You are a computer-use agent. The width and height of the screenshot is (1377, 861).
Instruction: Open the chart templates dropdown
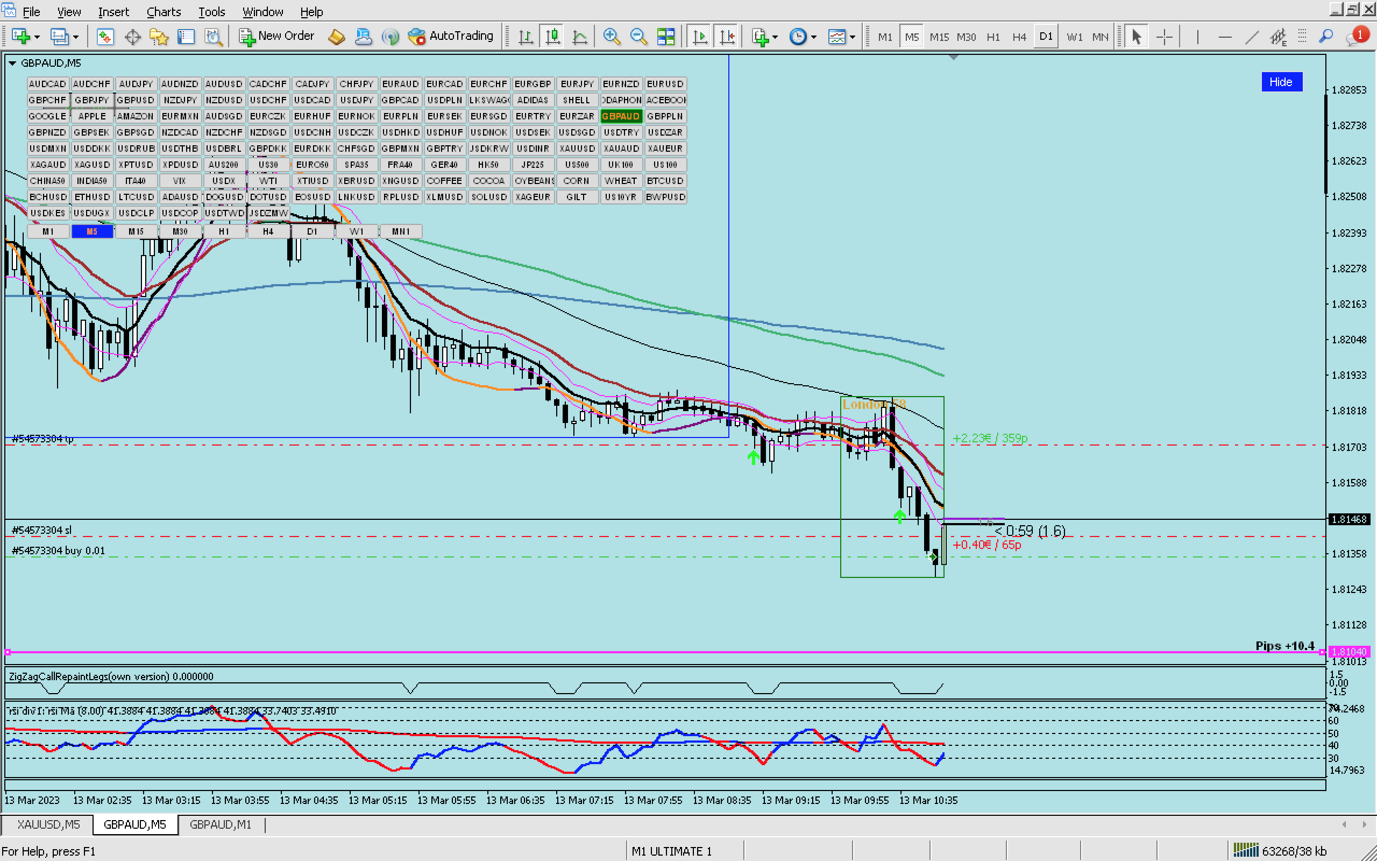click(x=853, y=37)
